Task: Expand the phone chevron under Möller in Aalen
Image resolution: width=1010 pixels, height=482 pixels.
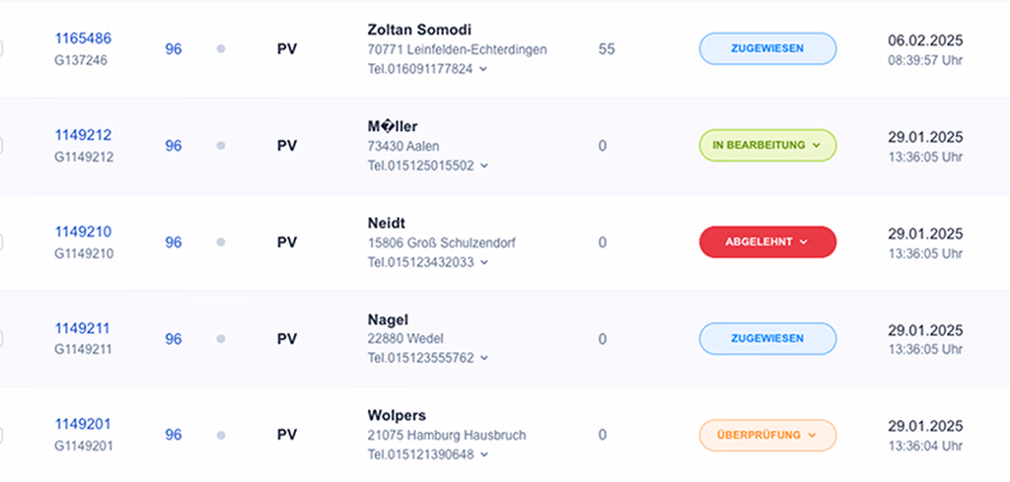Action: click(484, 167)
